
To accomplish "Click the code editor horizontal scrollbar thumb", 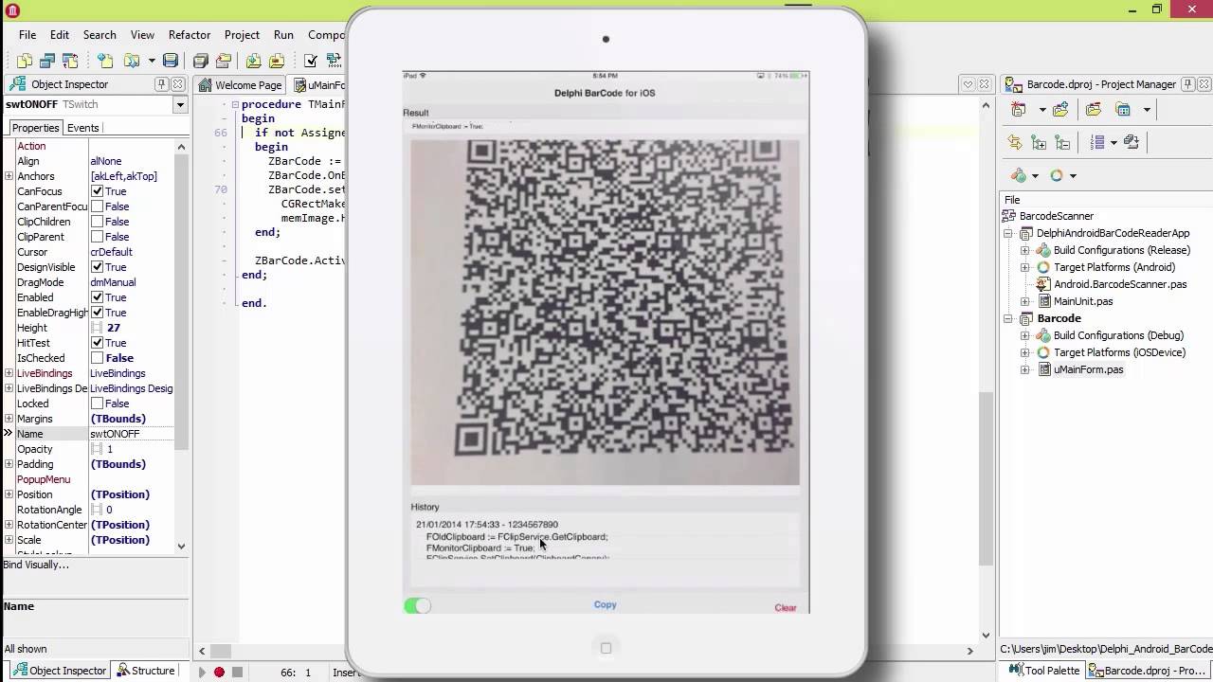I will [221, 651].
